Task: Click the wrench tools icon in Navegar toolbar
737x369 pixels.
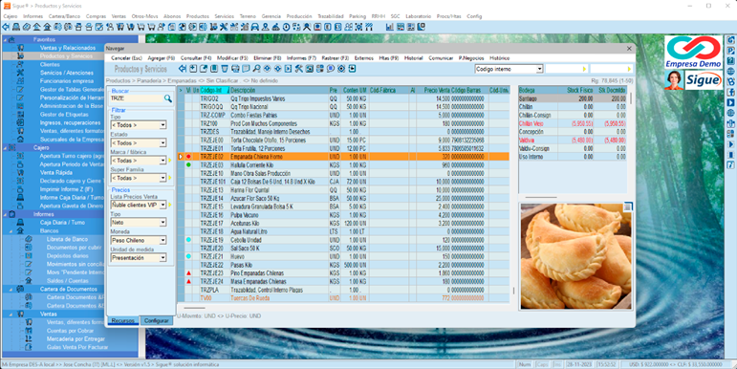Action: click(299, 69)
